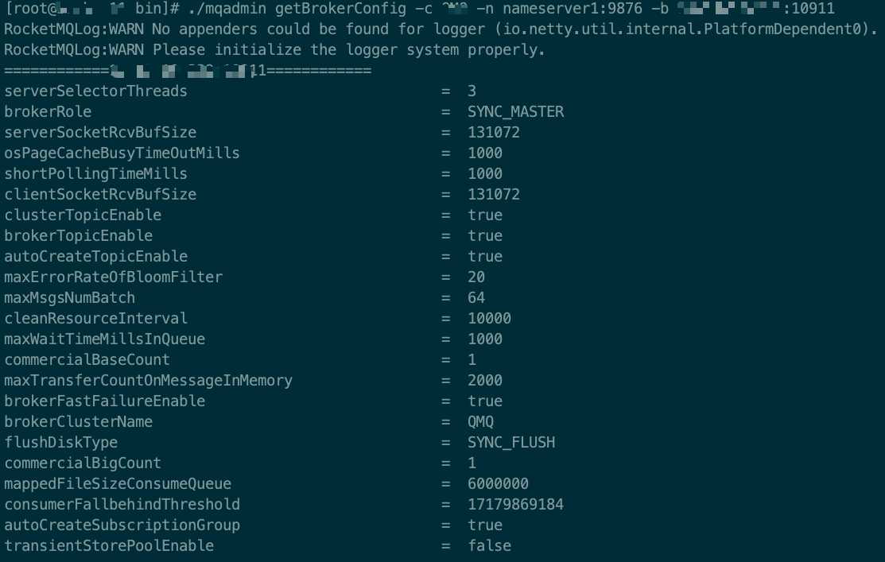885x562 pixels.
Task: Click the osPageCacheBusyTimeOutMills property
Action: click(x=122, y=153)
